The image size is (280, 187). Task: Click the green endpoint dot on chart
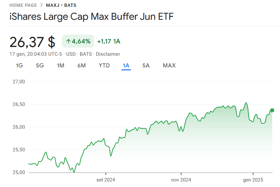click(272, 110)
